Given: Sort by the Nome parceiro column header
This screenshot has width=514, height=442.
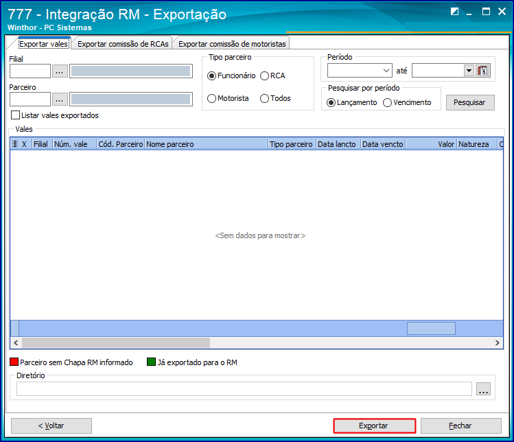Looking at the screenshot, I should (207, 144).
